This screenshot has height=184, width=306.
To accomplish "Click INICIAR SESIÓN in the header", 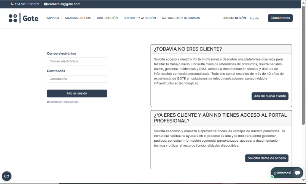I will pyautogui.click(x=234, y=18).
